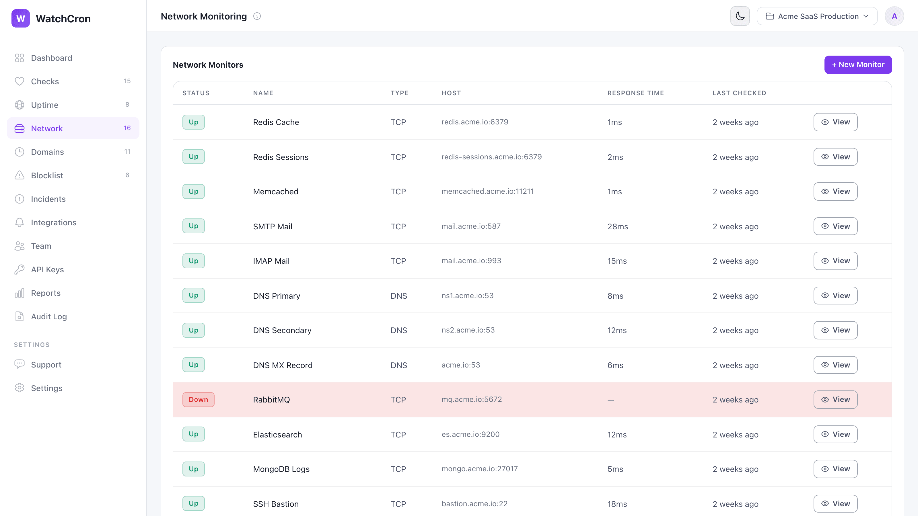
Task: Open Integrations page
Action: click(x=73, y=222)
